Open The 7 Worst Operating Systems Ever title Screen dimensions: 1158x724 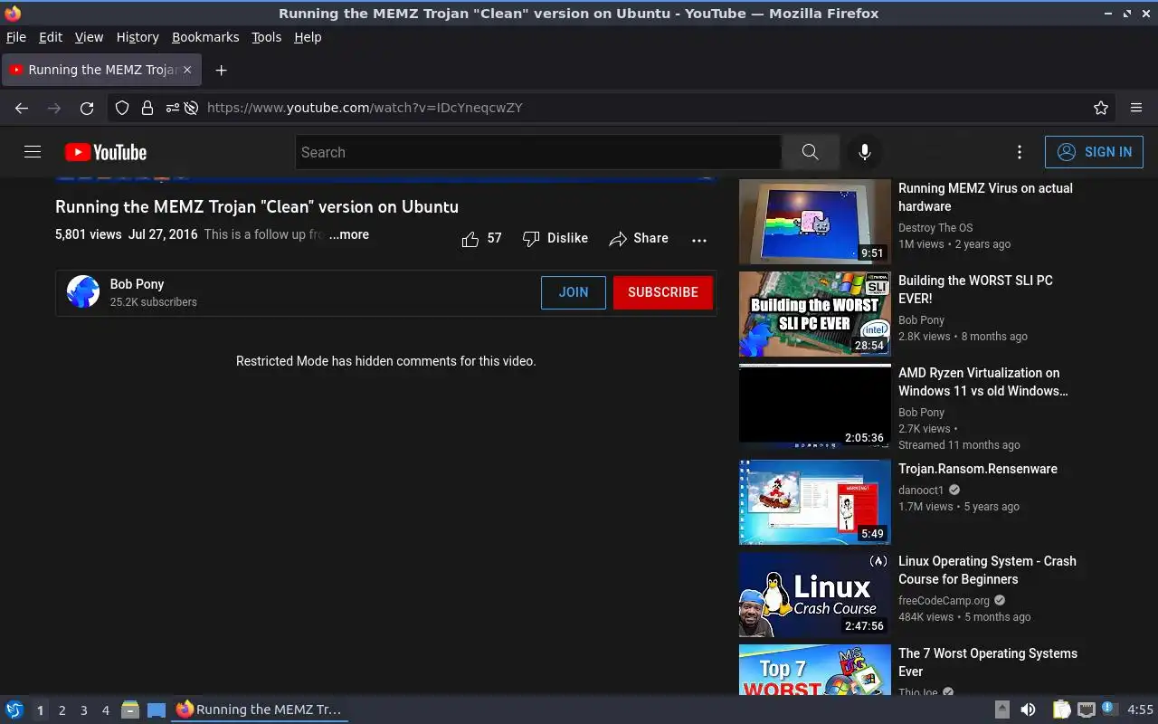pyautogui.click(x=988, y=662)
